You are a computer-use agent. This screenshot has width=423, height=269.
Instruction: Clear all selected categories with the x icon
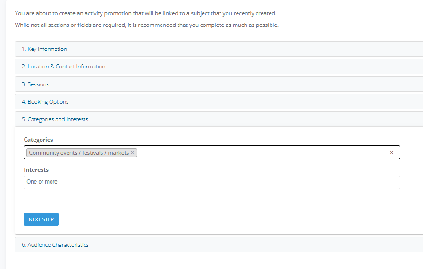(x=391, y=152)
